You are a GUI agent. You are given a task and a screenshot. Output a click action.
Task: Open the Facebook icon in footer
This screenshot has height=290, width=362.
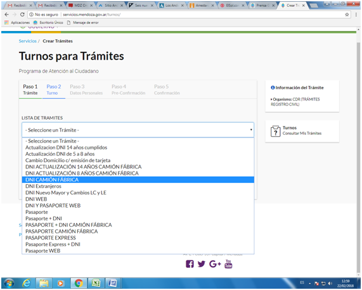(x=190, y=263)
